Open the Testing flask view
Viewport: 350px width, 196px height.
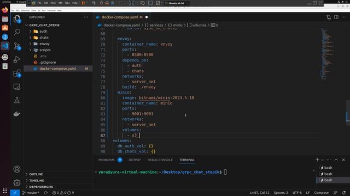[x=17, y=100]
